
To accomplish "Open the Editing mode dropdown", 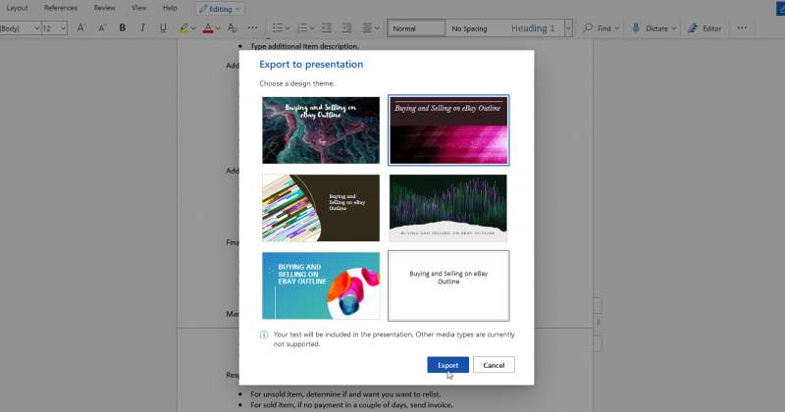I will click(220, 8).
